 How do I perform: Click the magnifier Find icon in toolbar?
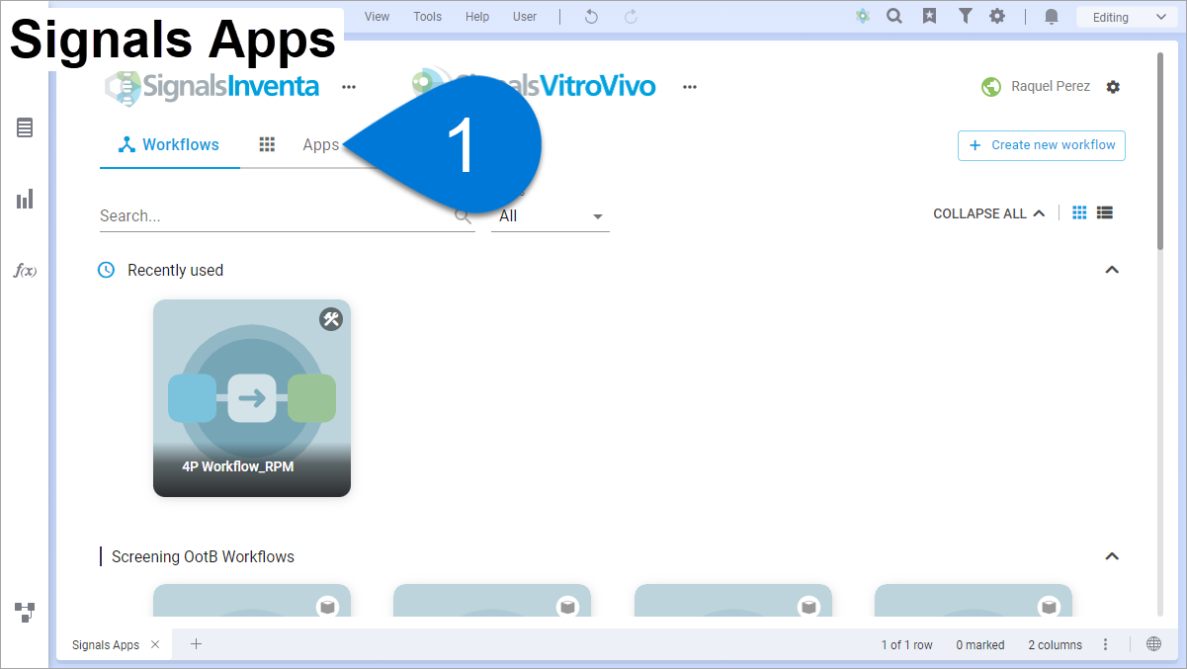click(x=894, y=16)
